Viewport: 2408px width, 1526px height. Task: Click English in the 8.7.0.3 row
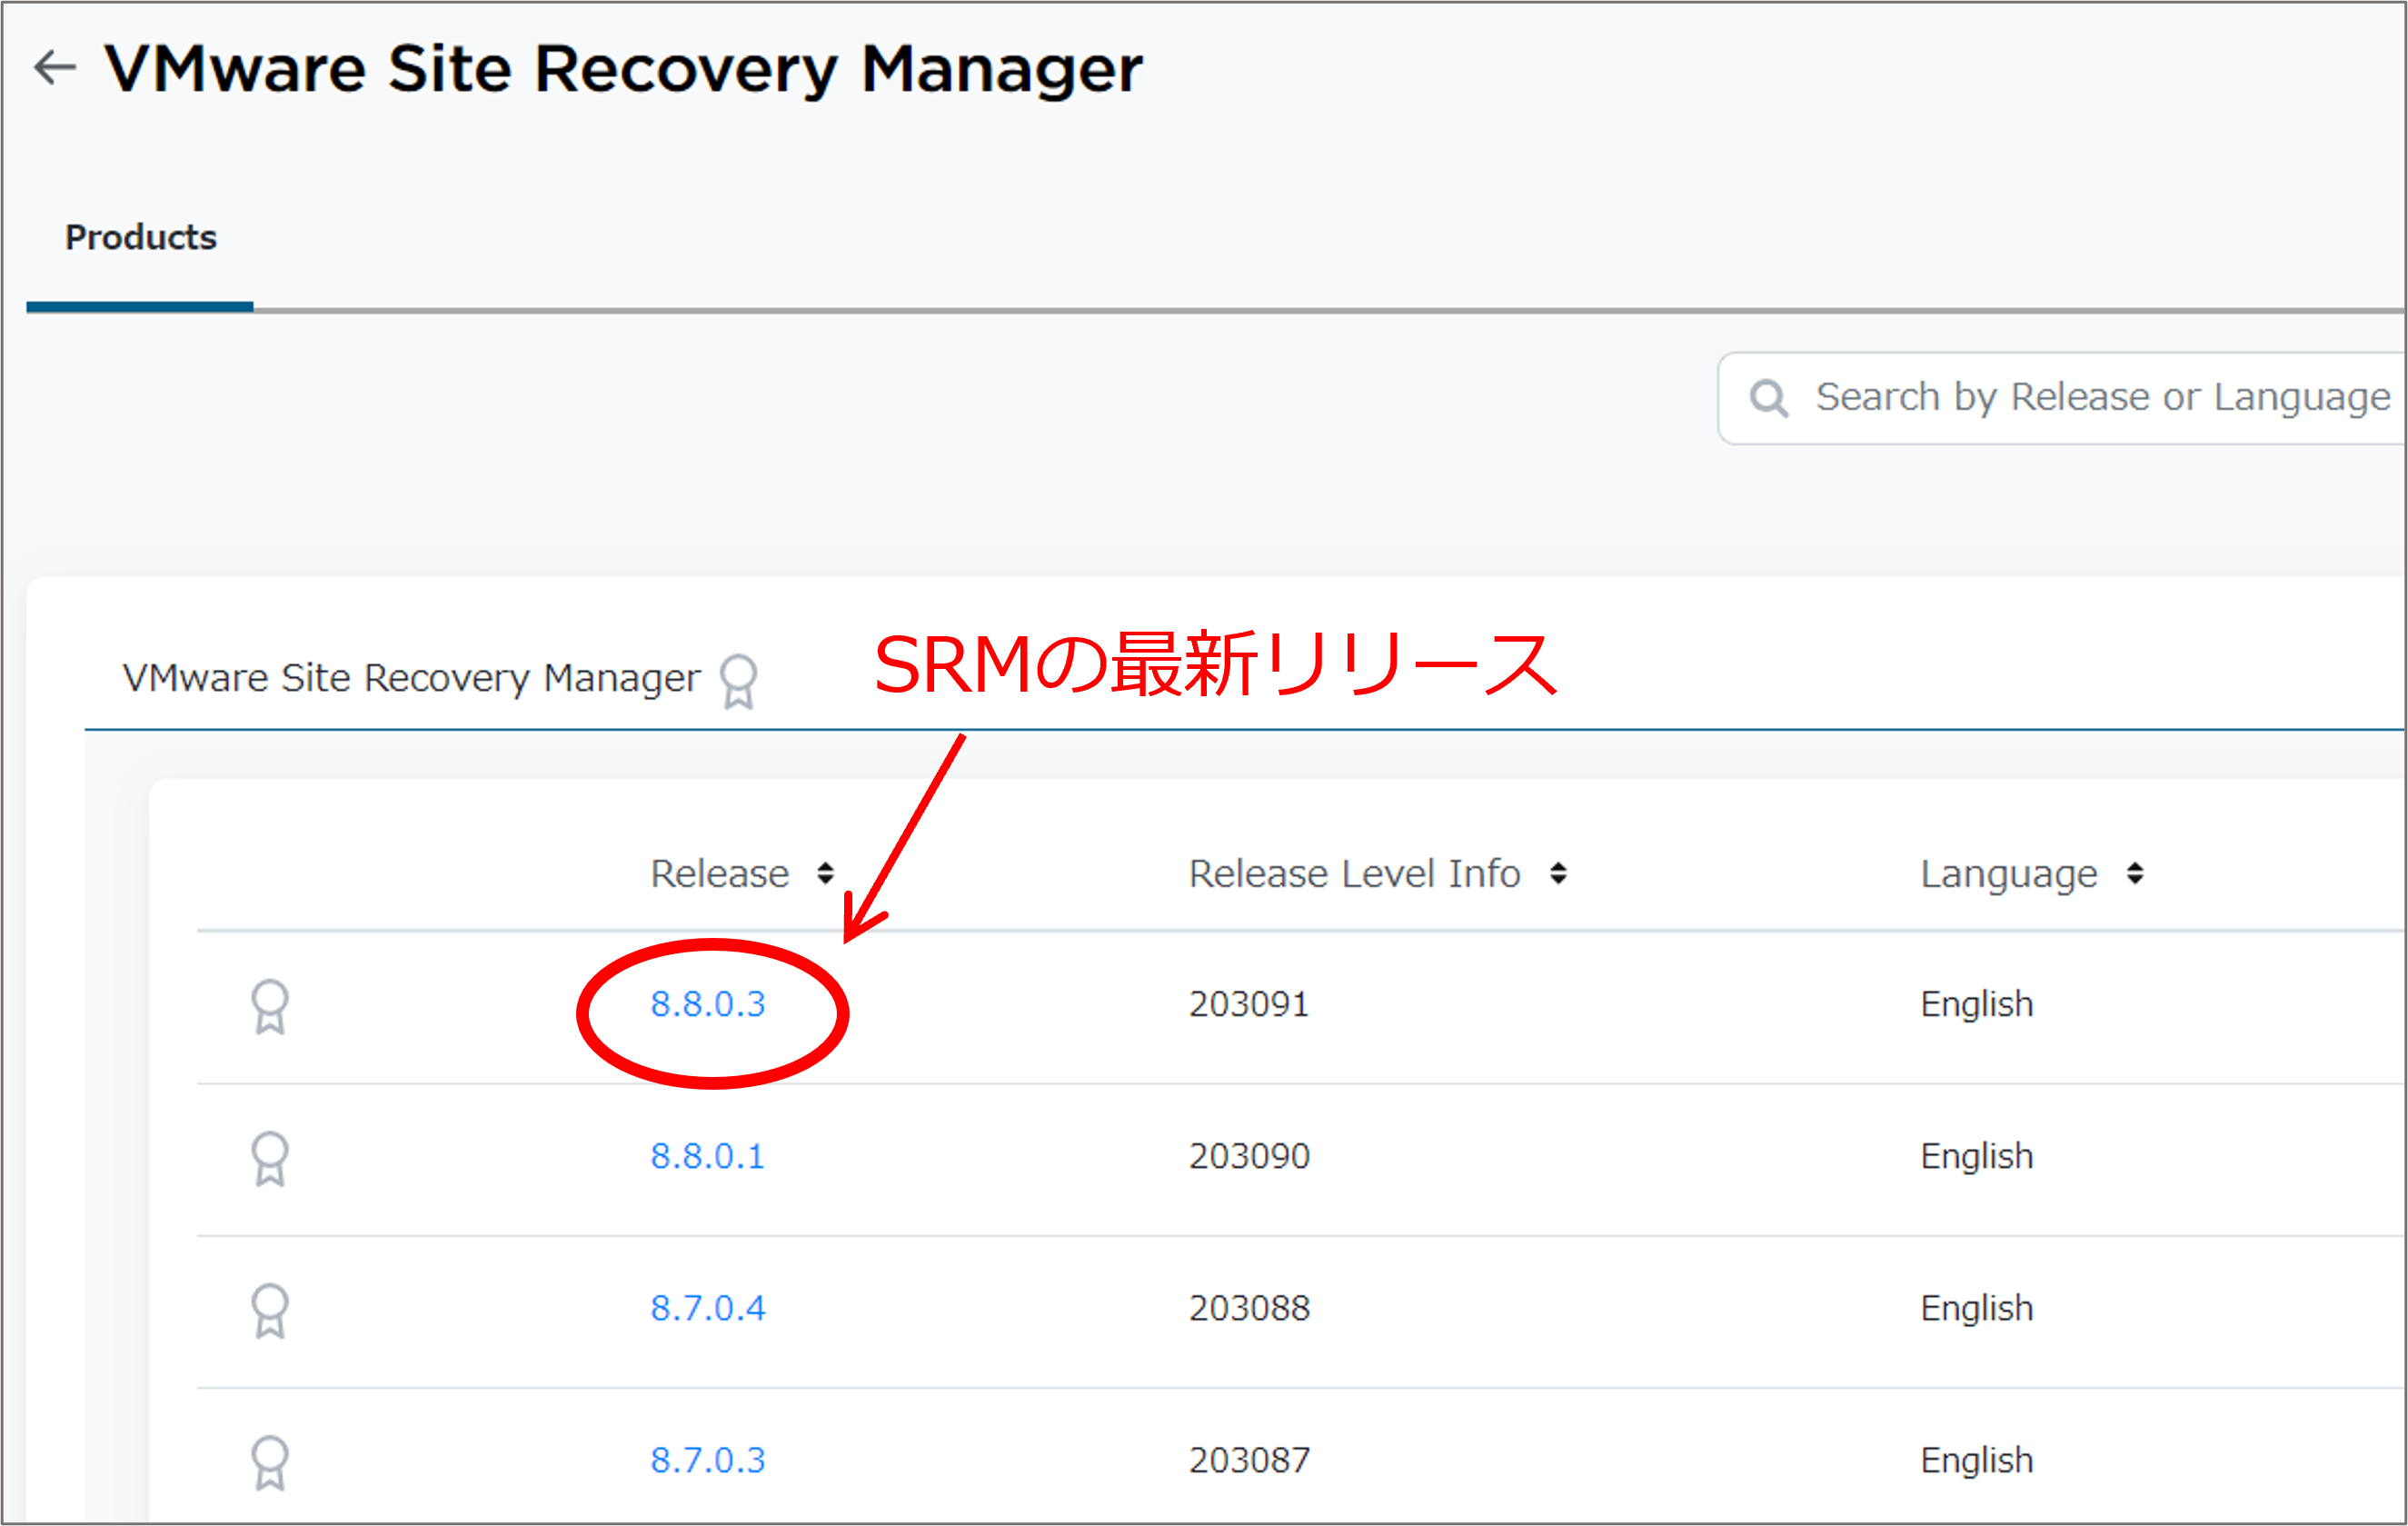point(1977,1460)
